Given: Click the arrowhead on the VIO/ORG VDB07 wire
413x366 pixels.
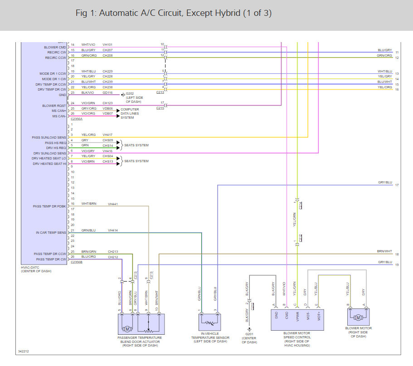Looking at the screenshot, I should click(118, 116).
